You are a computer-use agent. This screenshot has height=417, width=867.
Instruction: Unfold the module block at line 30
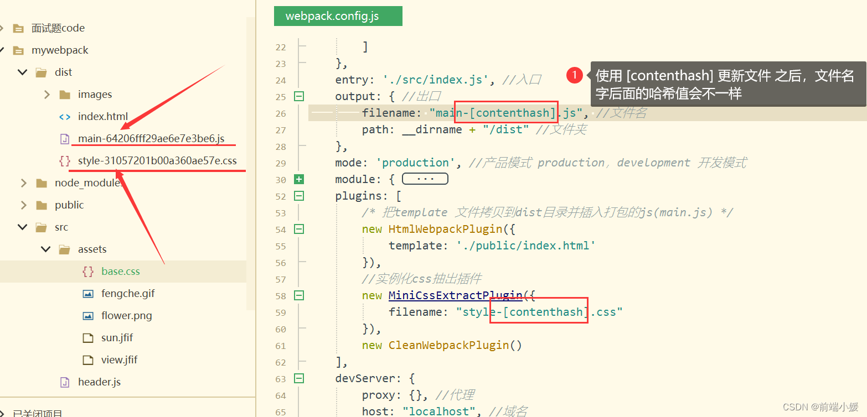tap(299, 179)
